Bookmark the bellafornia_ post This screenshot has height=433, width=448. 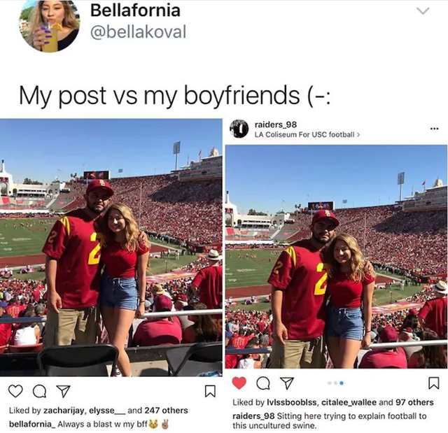(x=210, y=391)
